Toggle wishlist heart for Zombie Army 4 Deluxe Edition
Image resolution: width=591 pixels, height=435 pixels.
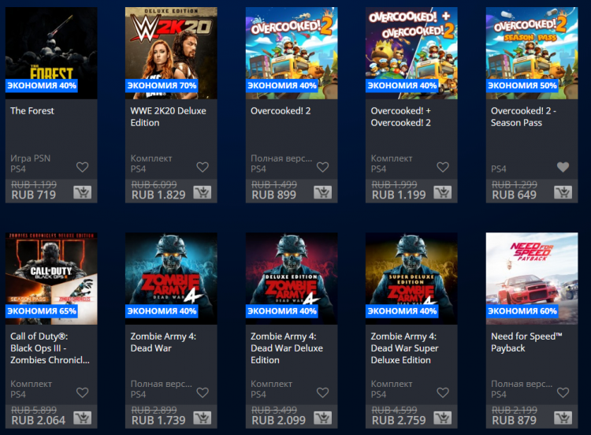[322, 392]
